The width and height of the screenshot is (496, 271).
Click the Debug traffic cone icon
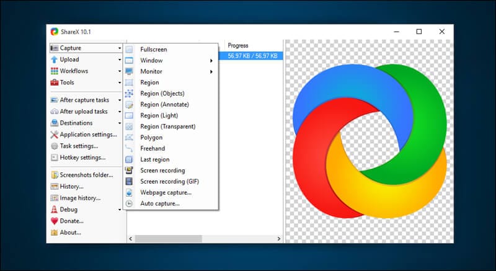pyautogui.click(x=55, y=210)
